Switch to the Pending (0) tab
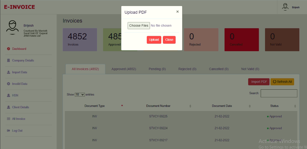The height and width of the screenshot is (149, 307). (x=157, y=69)
